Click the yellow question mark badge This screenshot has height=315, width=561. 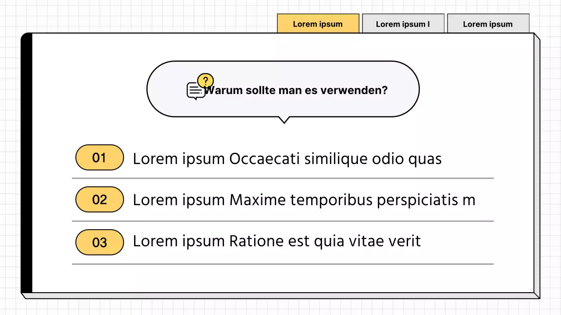(x=206, y=80)
